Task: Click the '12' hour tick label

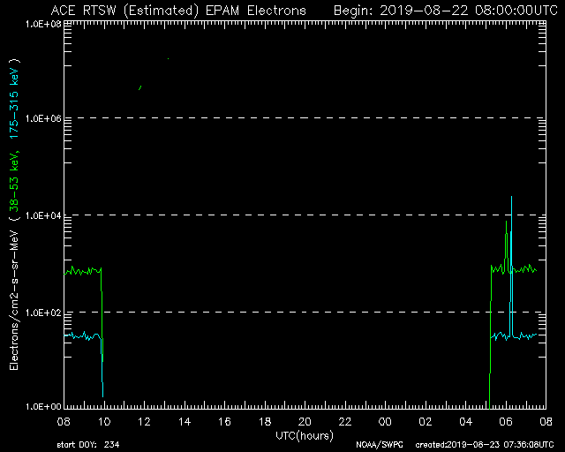Action: (144, 422)
